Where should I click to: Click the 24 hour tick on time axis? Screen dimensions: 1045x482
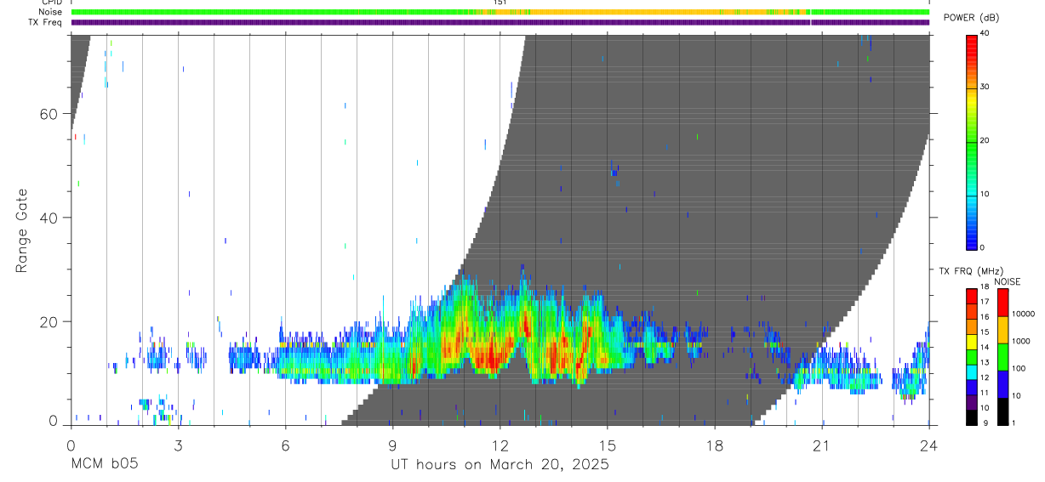pos(929,445)
